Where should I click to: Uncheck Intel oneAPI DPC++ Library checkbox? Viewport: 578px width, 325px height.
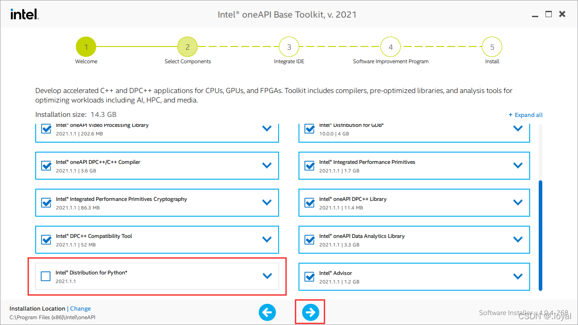(309, 203)
